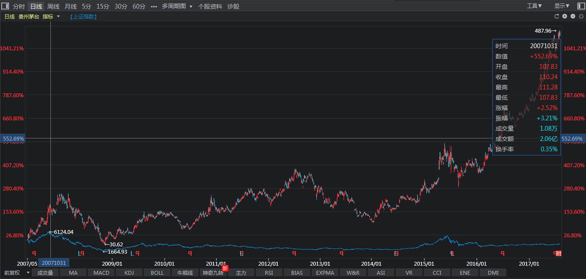Screen dimensions: 586x279
Task: Open chart settings gear icon
Action: pos(581,16)
